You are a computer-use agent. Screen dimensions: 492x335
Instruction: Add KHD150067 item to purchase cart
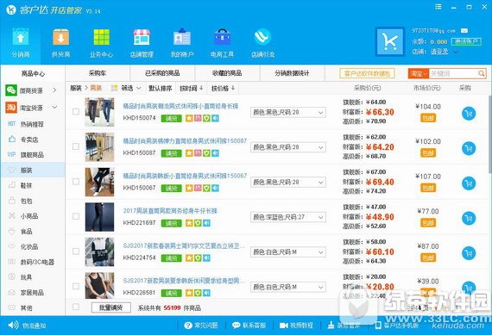coord(469,183)
